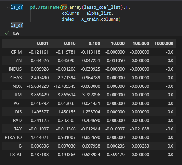The image size is (182, 165).
Task: Click the cell value -1.495377
Action: click(39, 112)
